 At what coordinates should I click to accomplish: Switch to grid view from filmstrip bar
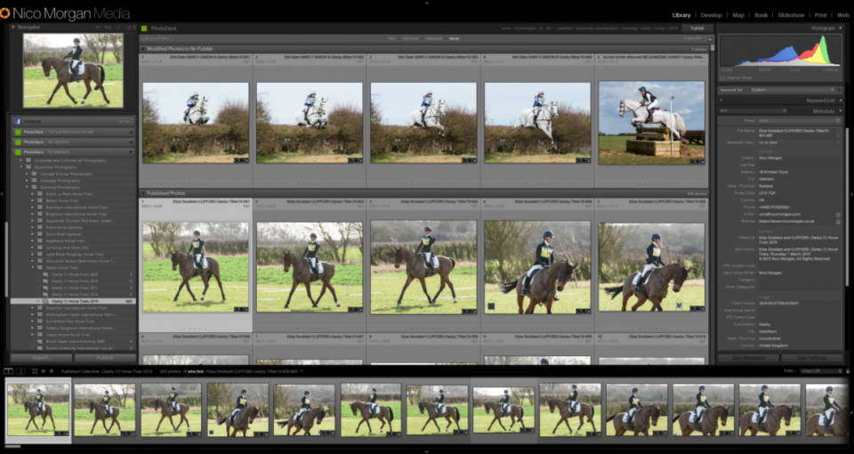tap(35, 371)
